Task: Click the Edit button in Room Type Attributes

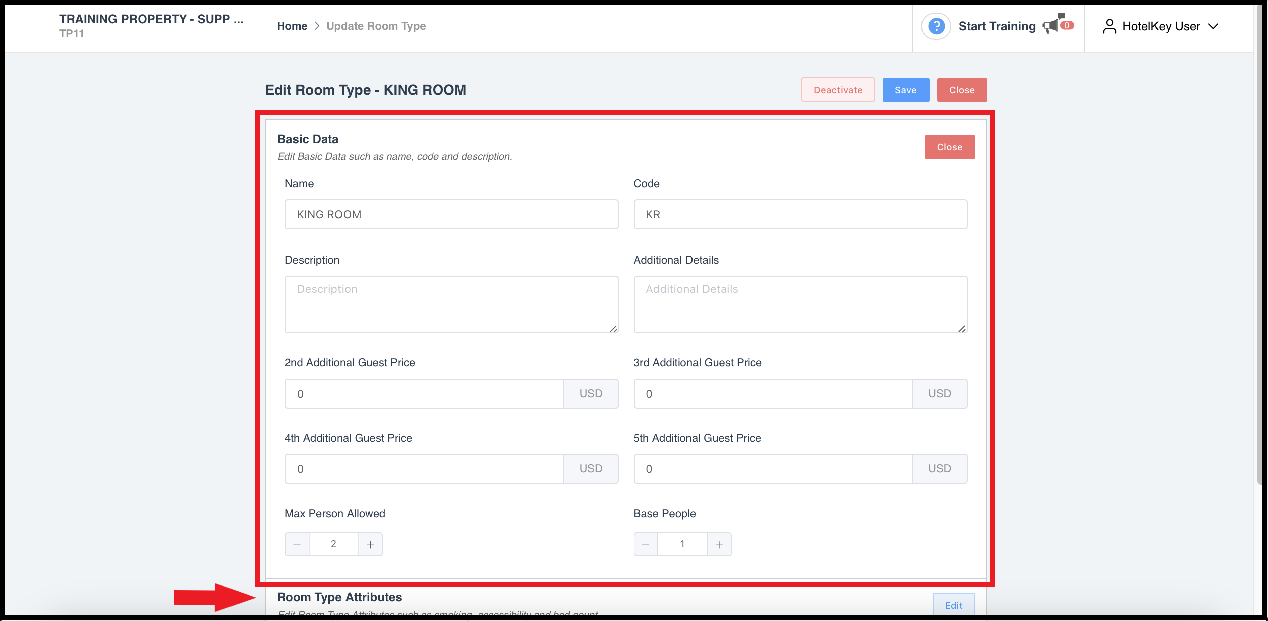Action: click(954, 605)
